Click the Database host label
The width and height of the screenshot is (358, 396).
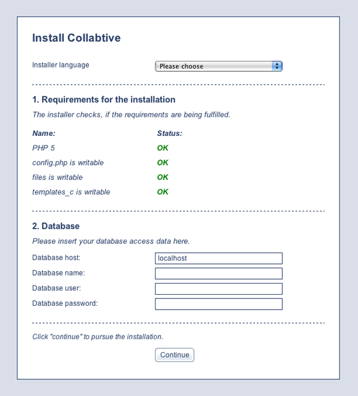coord(56,258)
